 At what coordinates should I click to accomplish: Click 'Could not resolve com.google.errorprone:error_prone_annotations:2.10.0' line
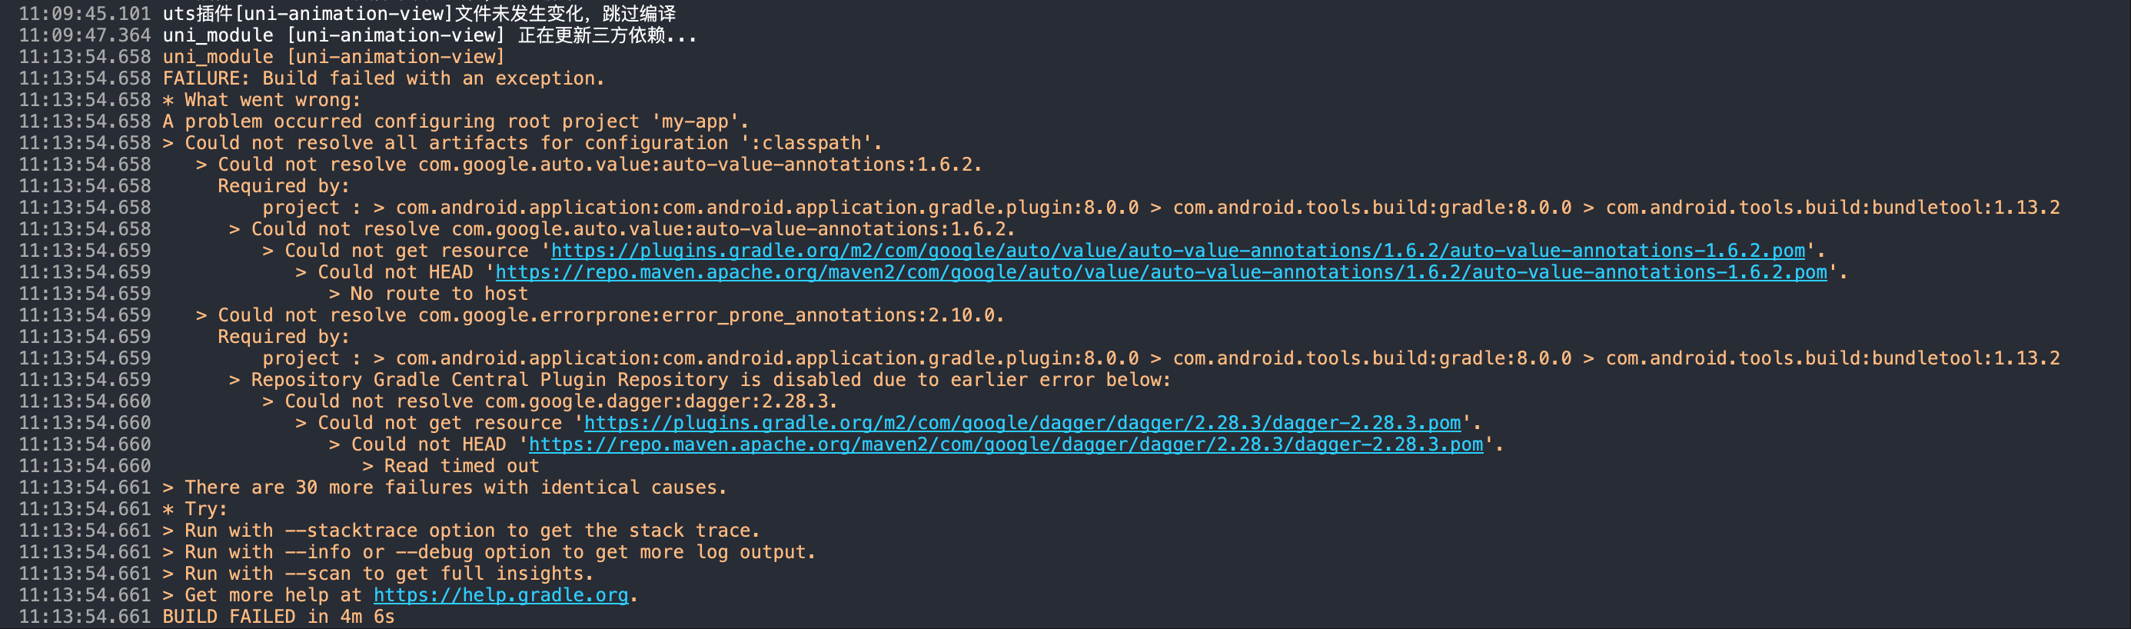pyautogui.click(x=600, y=315)
